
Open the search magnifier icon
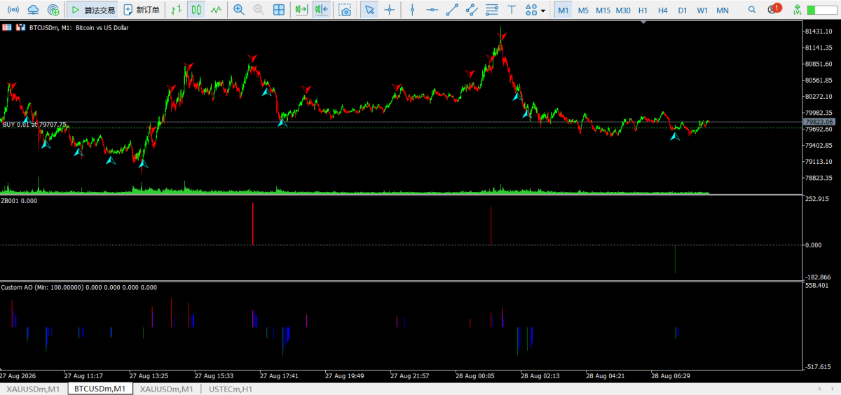pos(752,10)
